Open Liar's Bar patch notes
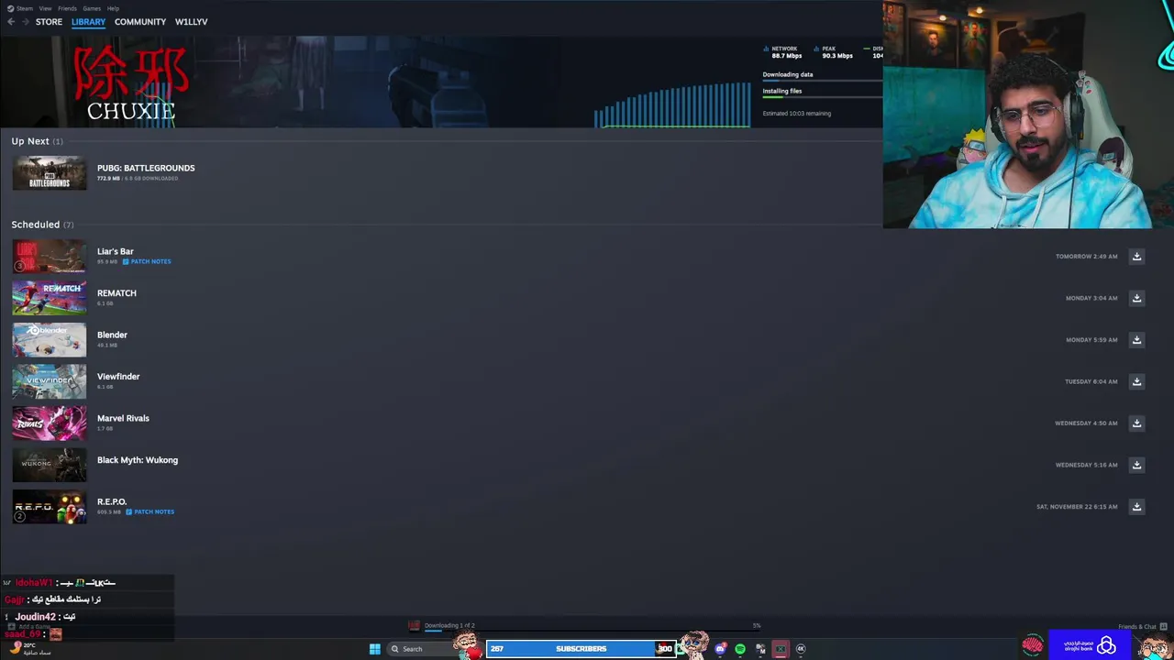The image size is (1174, 660). pos(147,262)
